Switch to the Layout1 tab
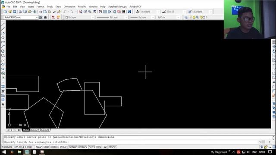The width and height of the screenshot is (276, 155). [34, 130]
